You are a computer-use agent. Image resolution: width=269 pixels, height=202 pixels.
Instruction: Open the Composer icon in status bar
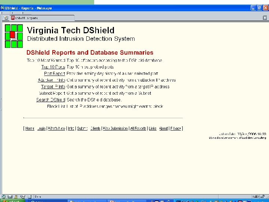(x=22, y=196)
